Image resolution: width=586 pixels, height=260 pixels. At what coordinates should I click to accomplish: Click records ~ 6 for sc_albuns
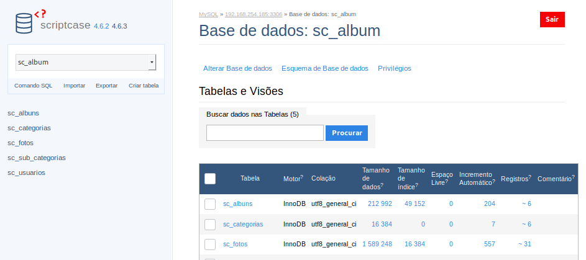(x=526, y=204)
